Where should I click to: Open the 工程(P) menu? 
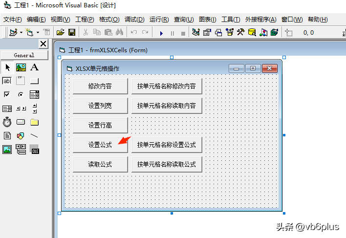point(85,20)
